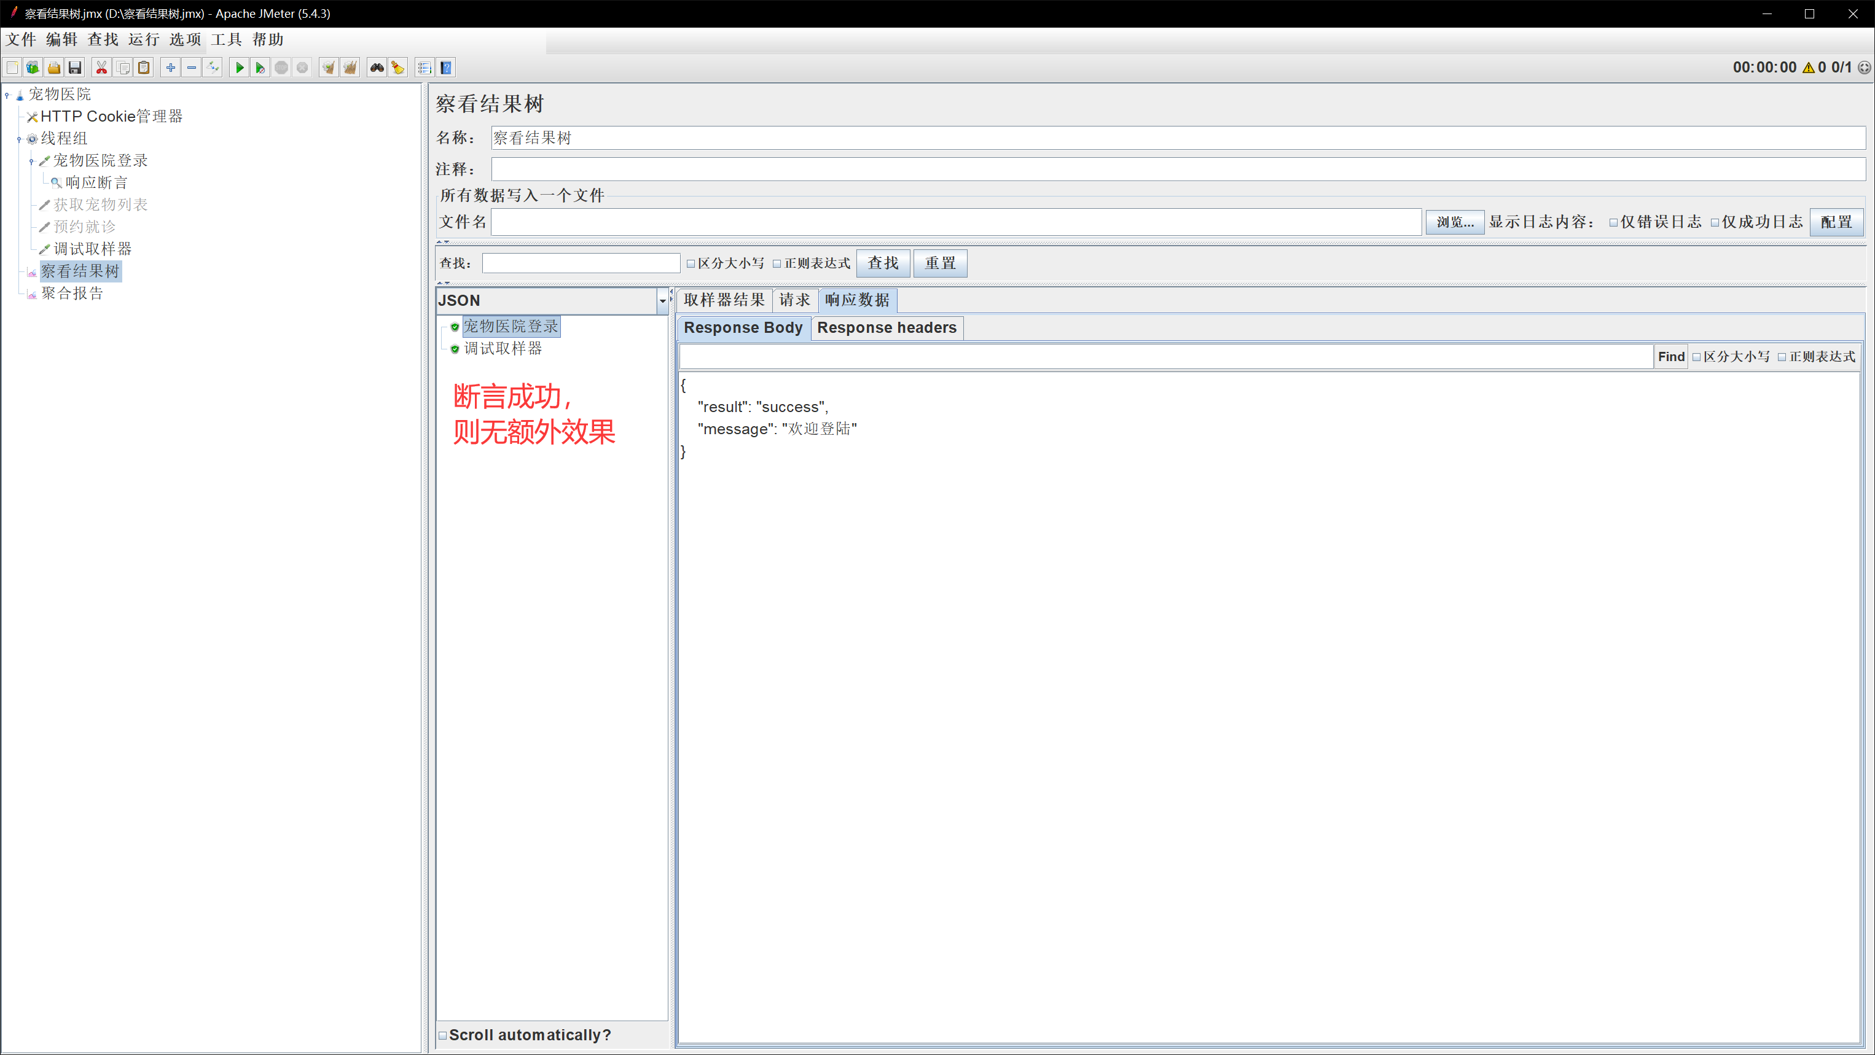Open the JSON renderer dropdown
This screenshot has width=1875, height=1055.
pos(662,300)
